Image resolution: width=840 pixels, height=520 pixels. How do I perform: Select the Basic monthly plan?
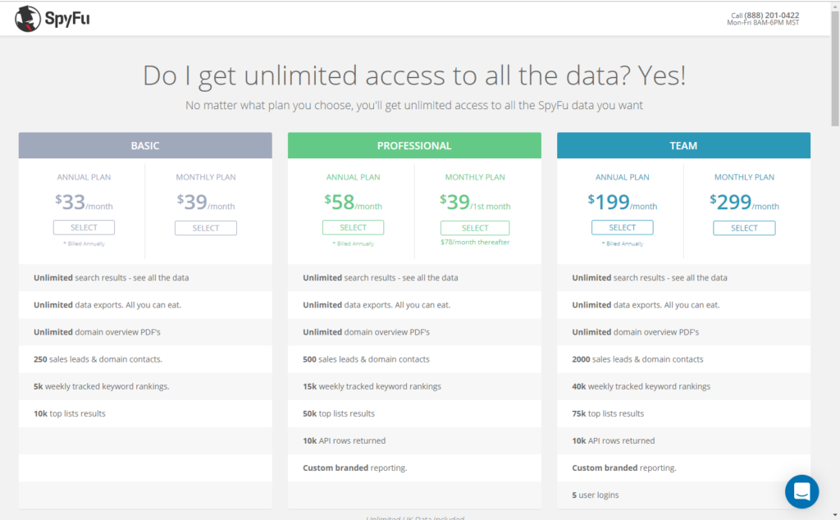pyautogui.click(x=206, y=228)
